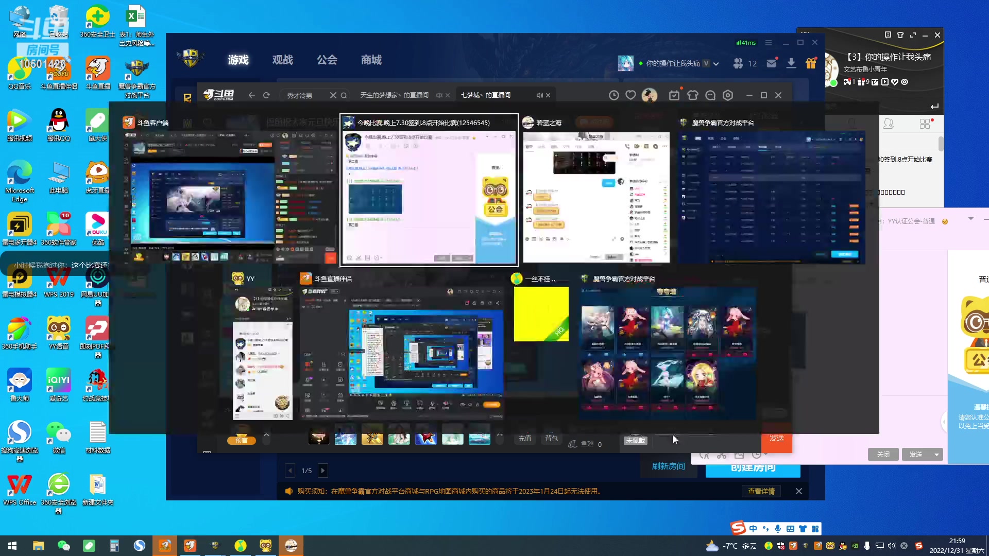Screen dimensions: 989x556
Task: Open WPS Office desktop icon
Action: [x=20, y=489]
